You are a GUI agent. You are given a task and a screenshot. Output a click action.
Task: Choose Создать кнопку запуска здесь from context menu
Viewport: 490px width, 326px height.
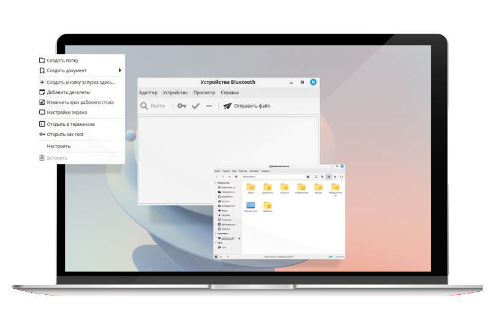pos(81,83)
